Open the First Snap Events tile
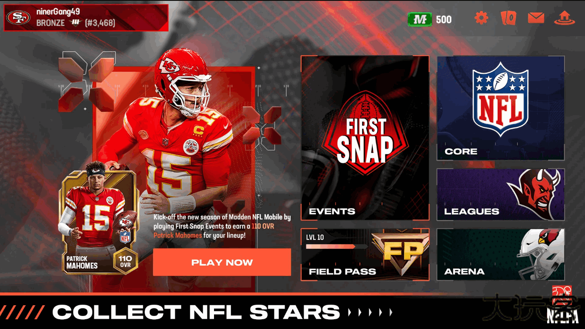Image resolution: width=585 pixels, height=329 pixels. (365, 138)
